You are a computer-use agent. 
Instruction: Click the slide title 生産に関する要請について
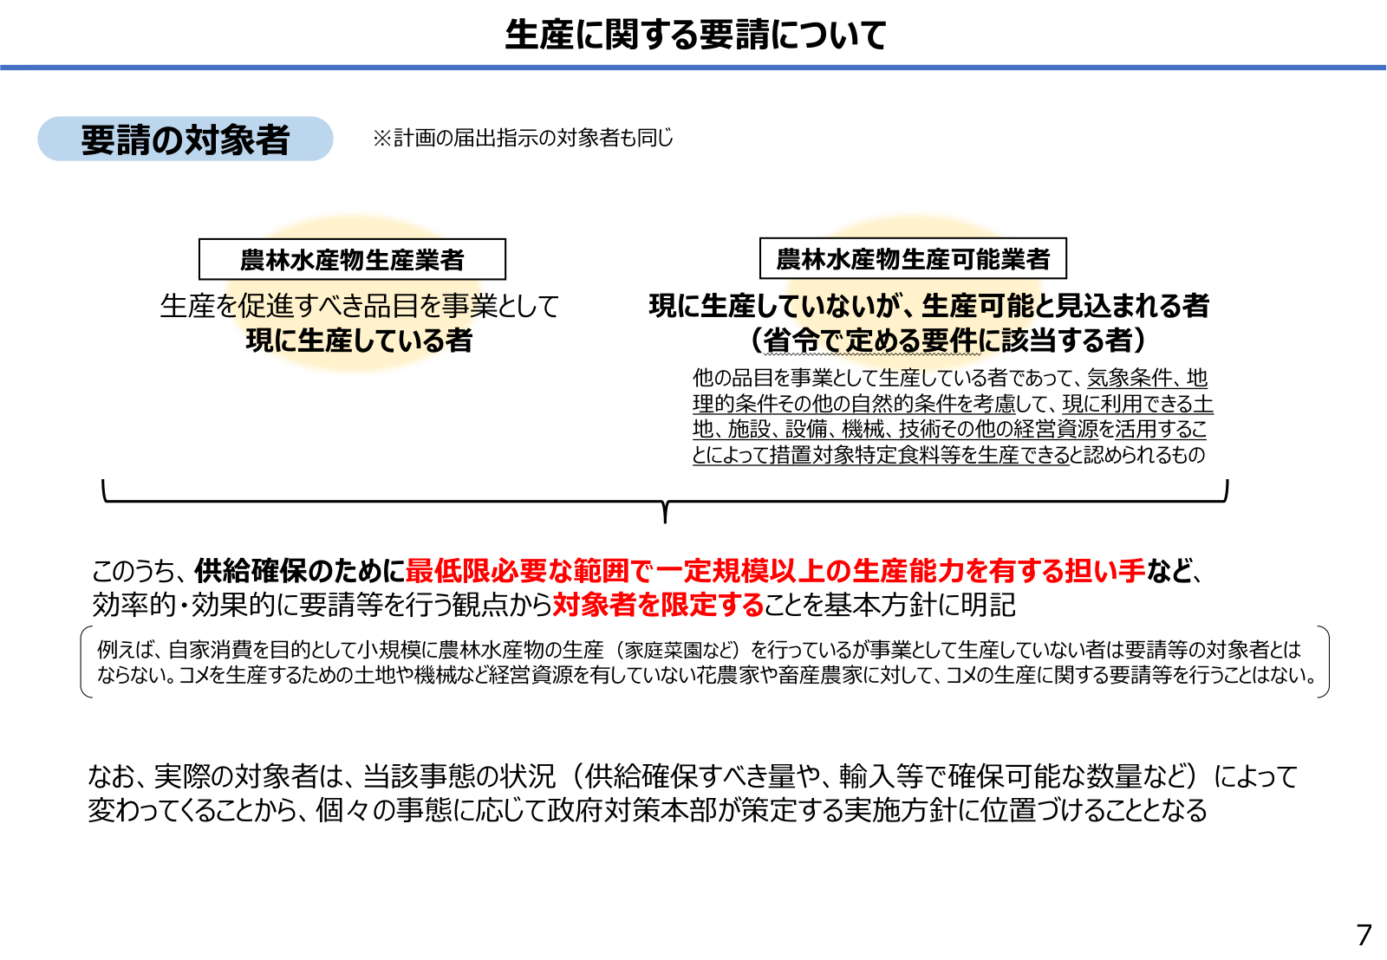click(695, 35)
